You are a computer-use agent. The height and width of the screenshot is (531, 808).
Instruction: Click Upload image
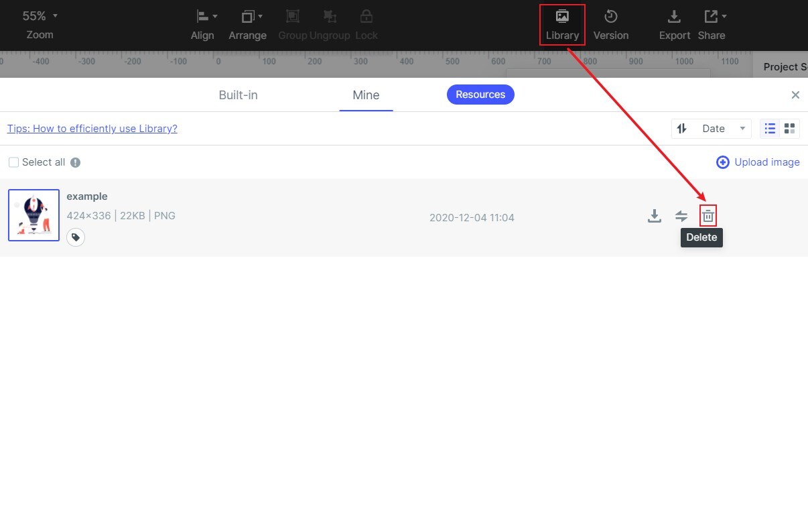(758, 162)
